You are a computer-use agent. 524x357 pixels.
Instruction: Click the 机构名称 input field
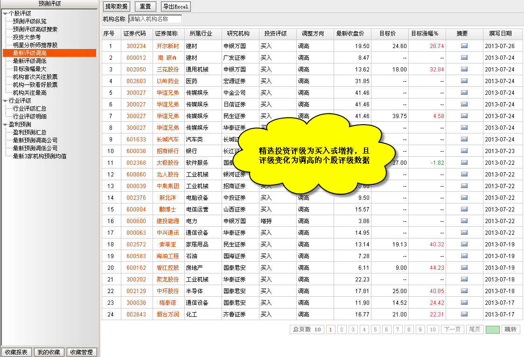click(x=155, y=19)
